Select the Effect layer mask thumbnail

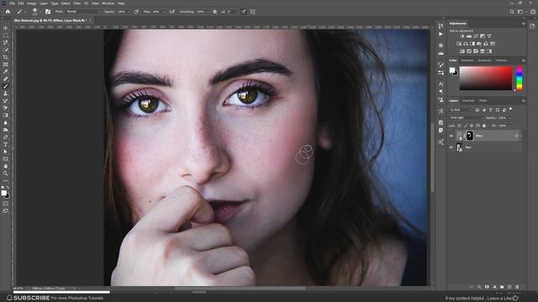(x=469, y=136)
